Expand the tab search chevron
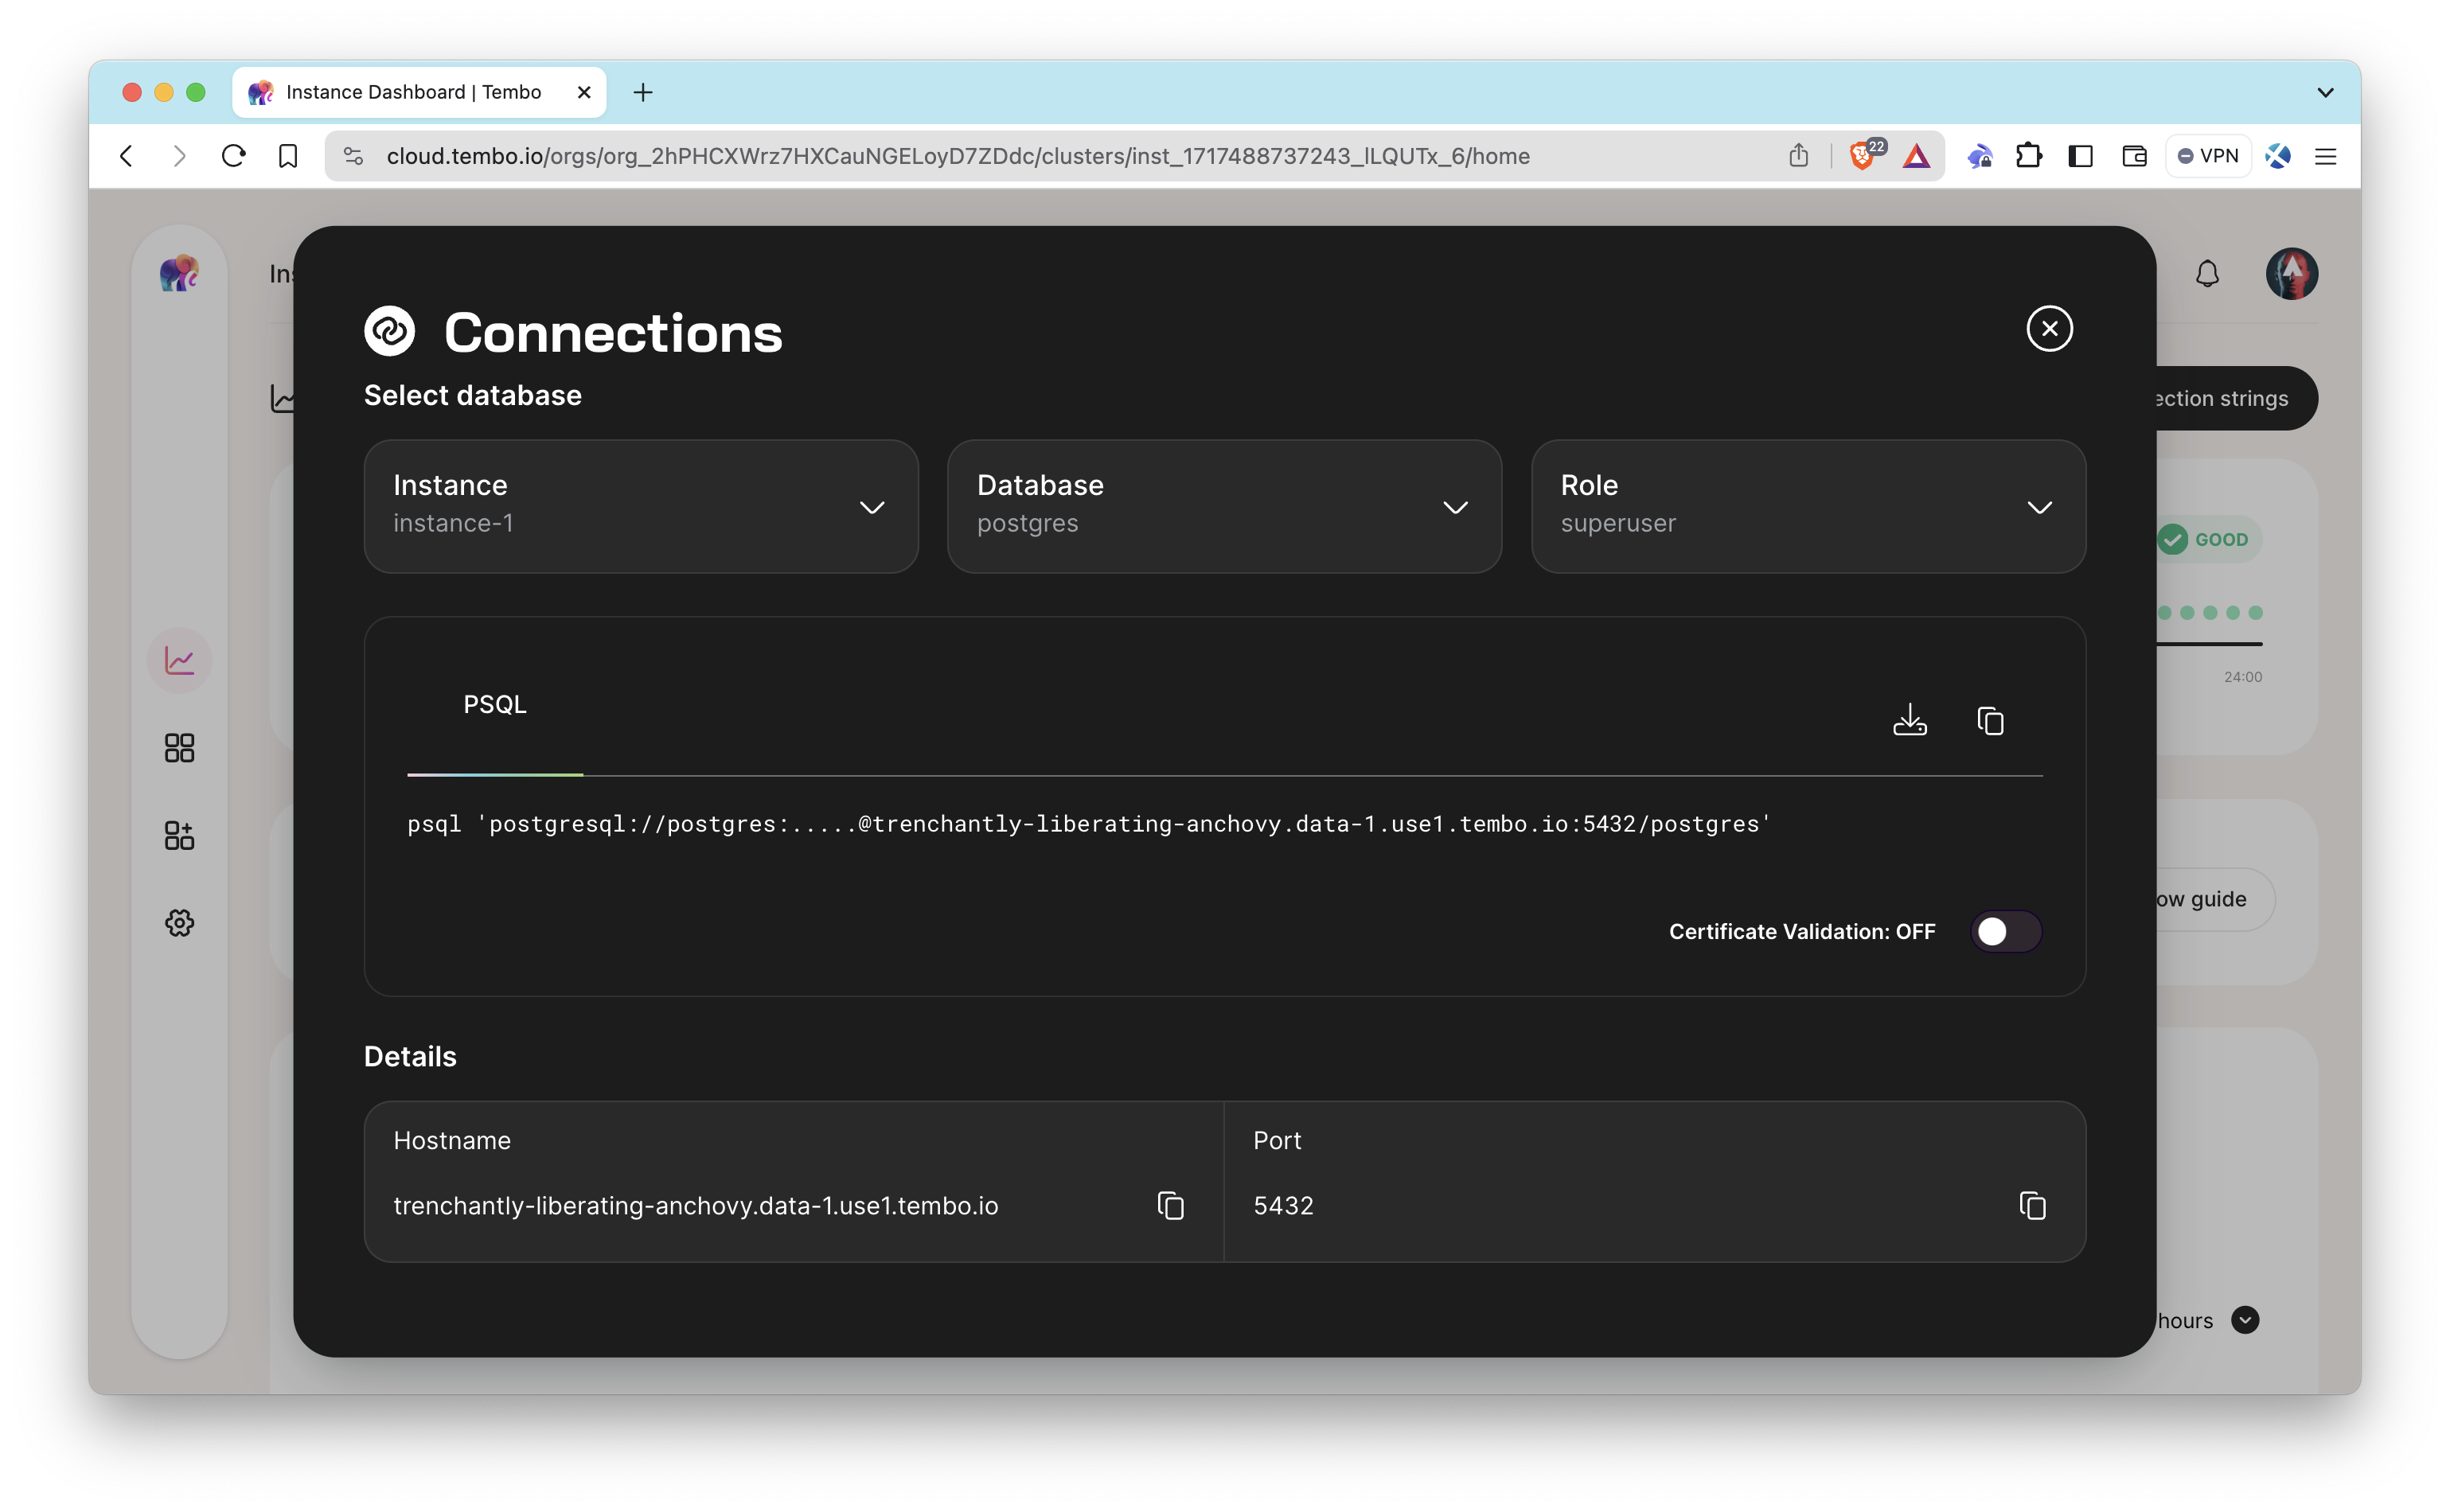This screenshot has height=1512, width=2450. click(x=2325, y=92)
